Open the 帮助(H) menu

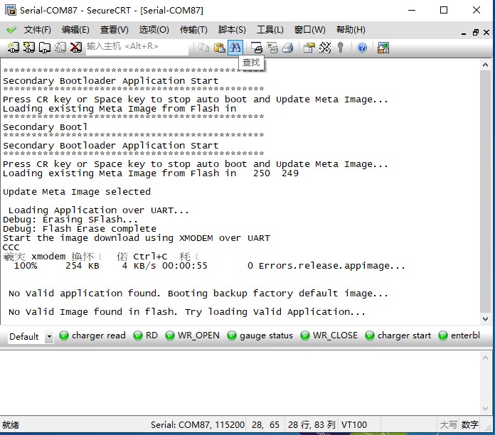pyautogui.click(x=351, y=30)
